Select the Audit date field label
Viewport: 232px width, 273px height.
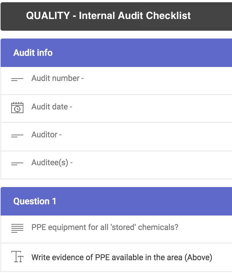click(52, 107)
